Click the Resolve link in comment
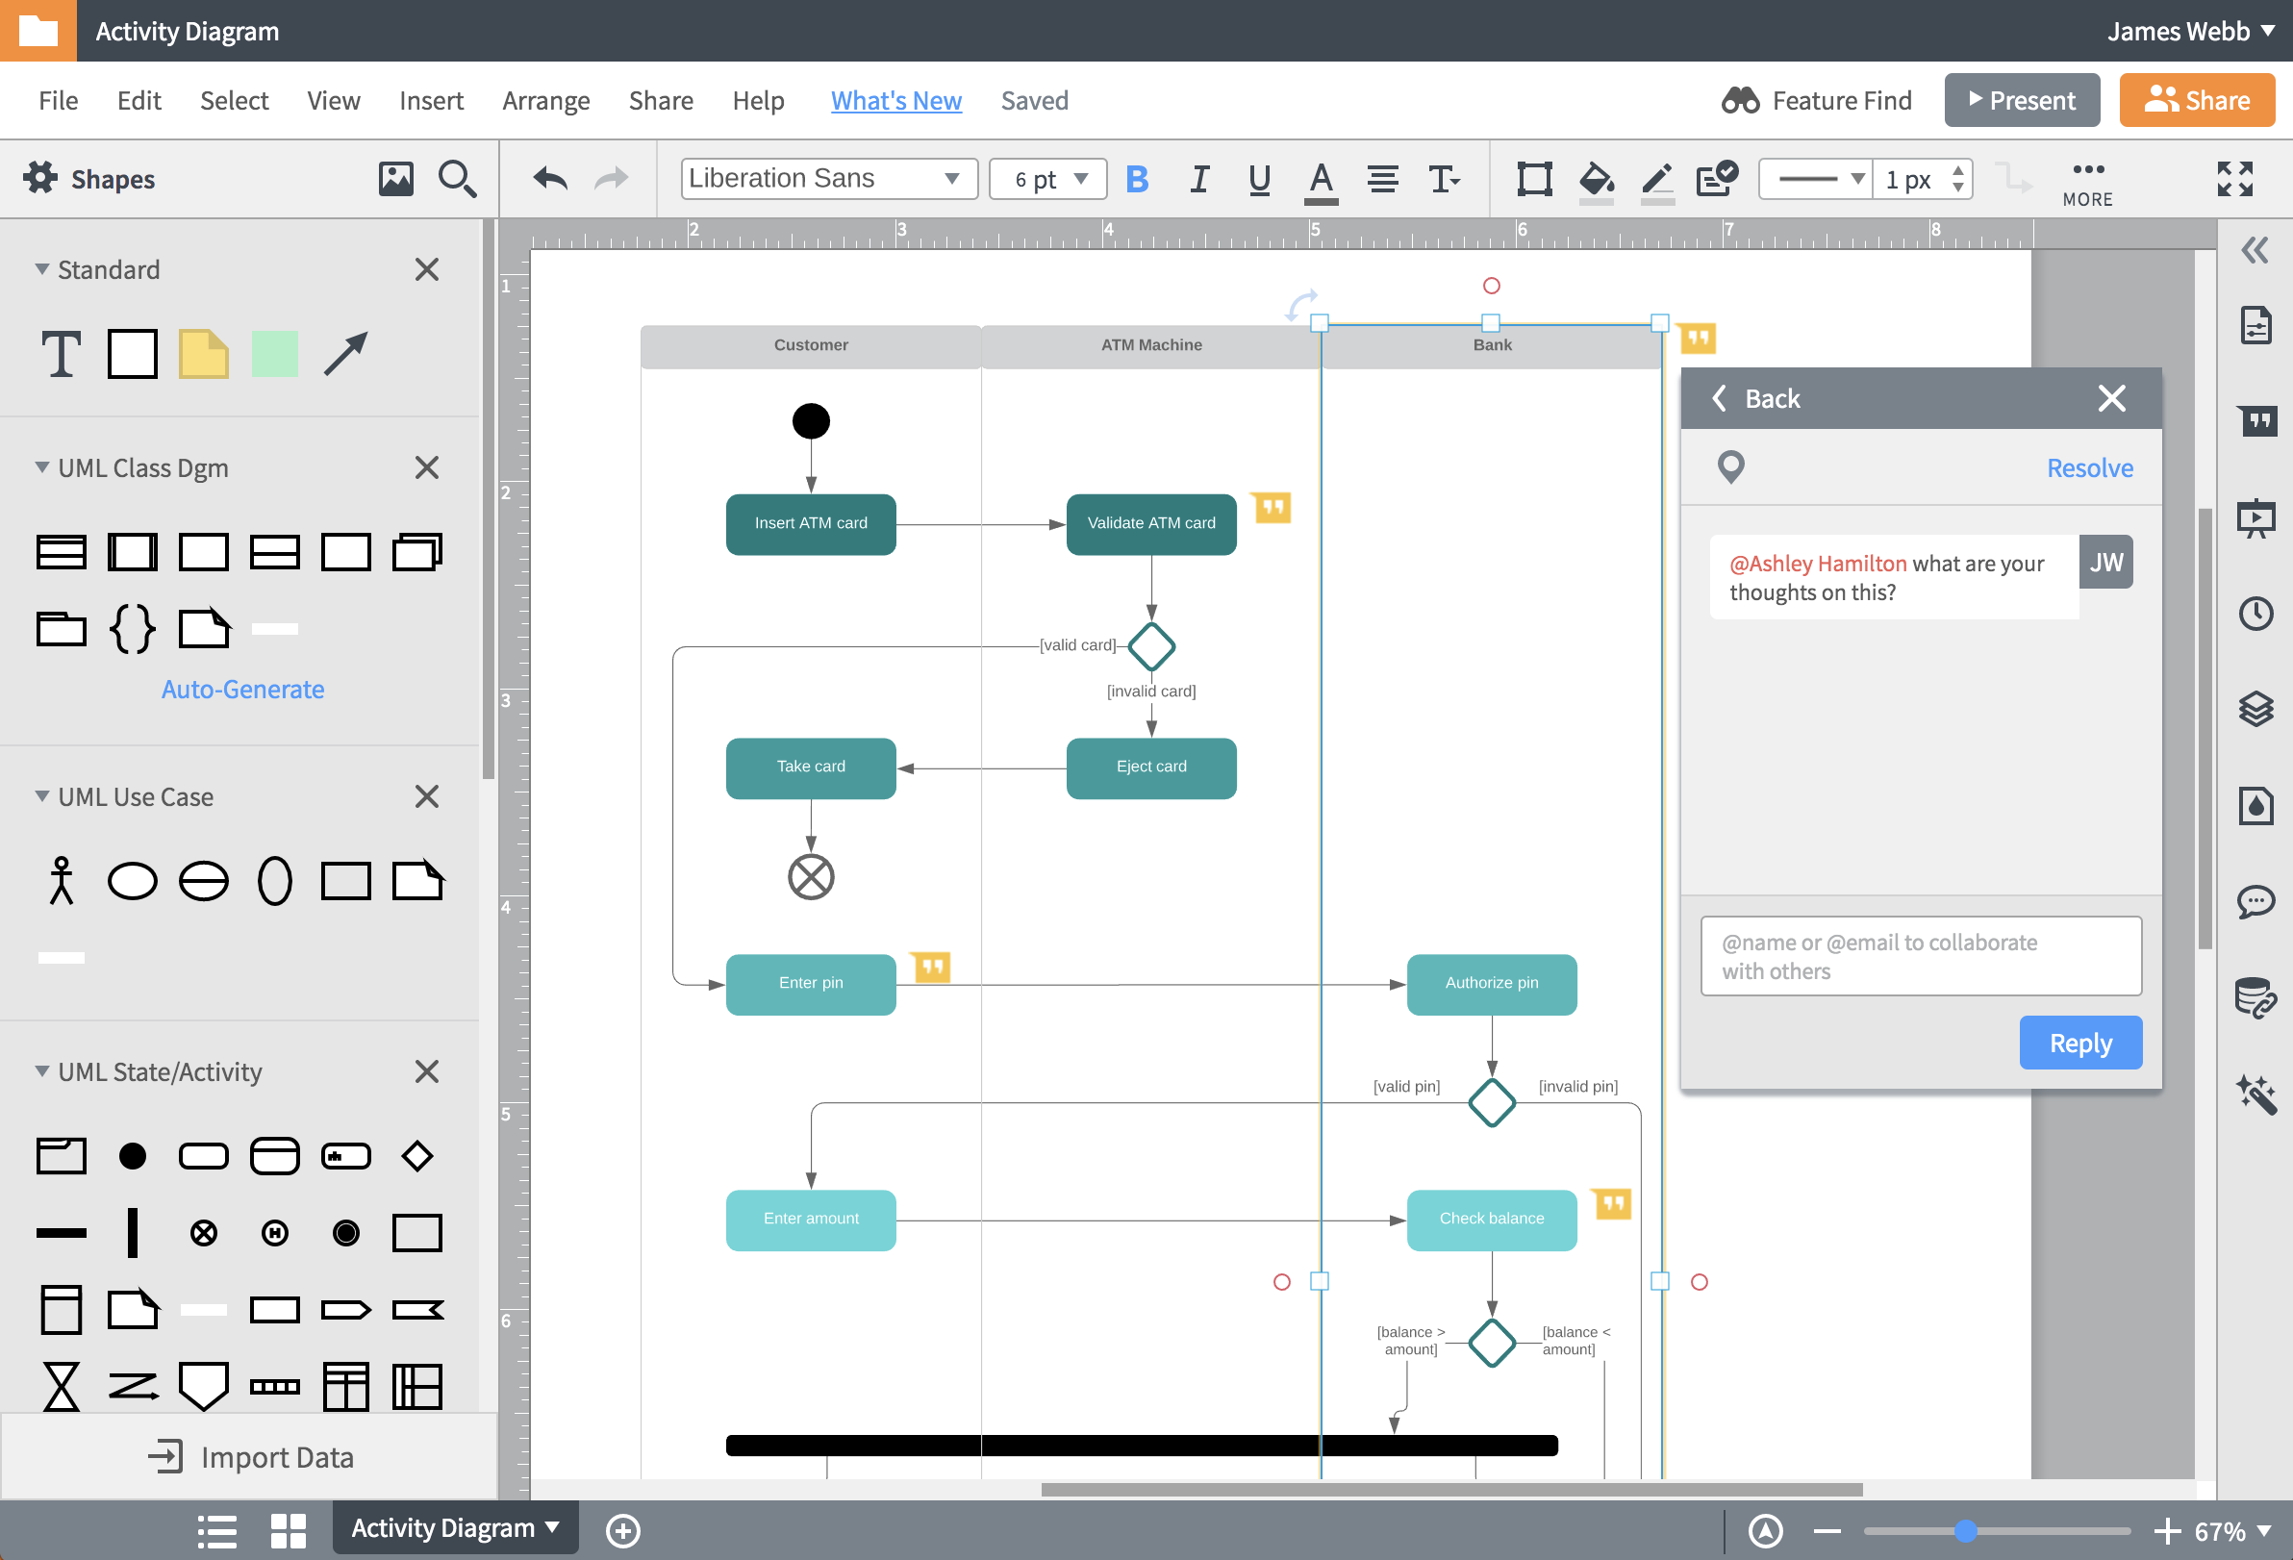Image resolution: width=2293 pixels, height=1560 pixels. click(x=2089, y=467)
